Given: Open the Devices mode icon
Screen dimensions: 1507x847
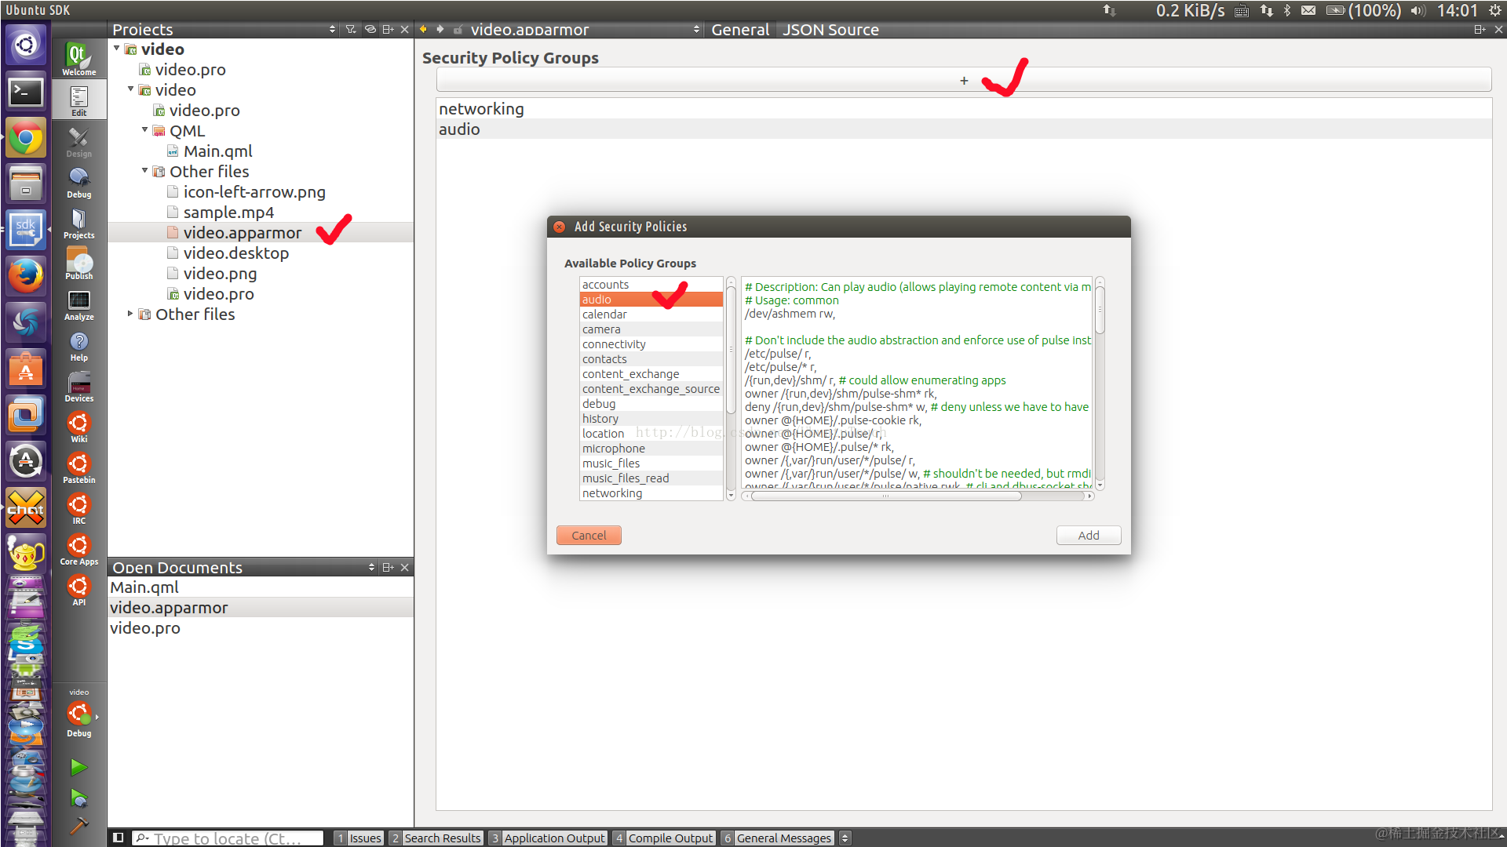Looking at the screenshot, I should click(78, 386).
